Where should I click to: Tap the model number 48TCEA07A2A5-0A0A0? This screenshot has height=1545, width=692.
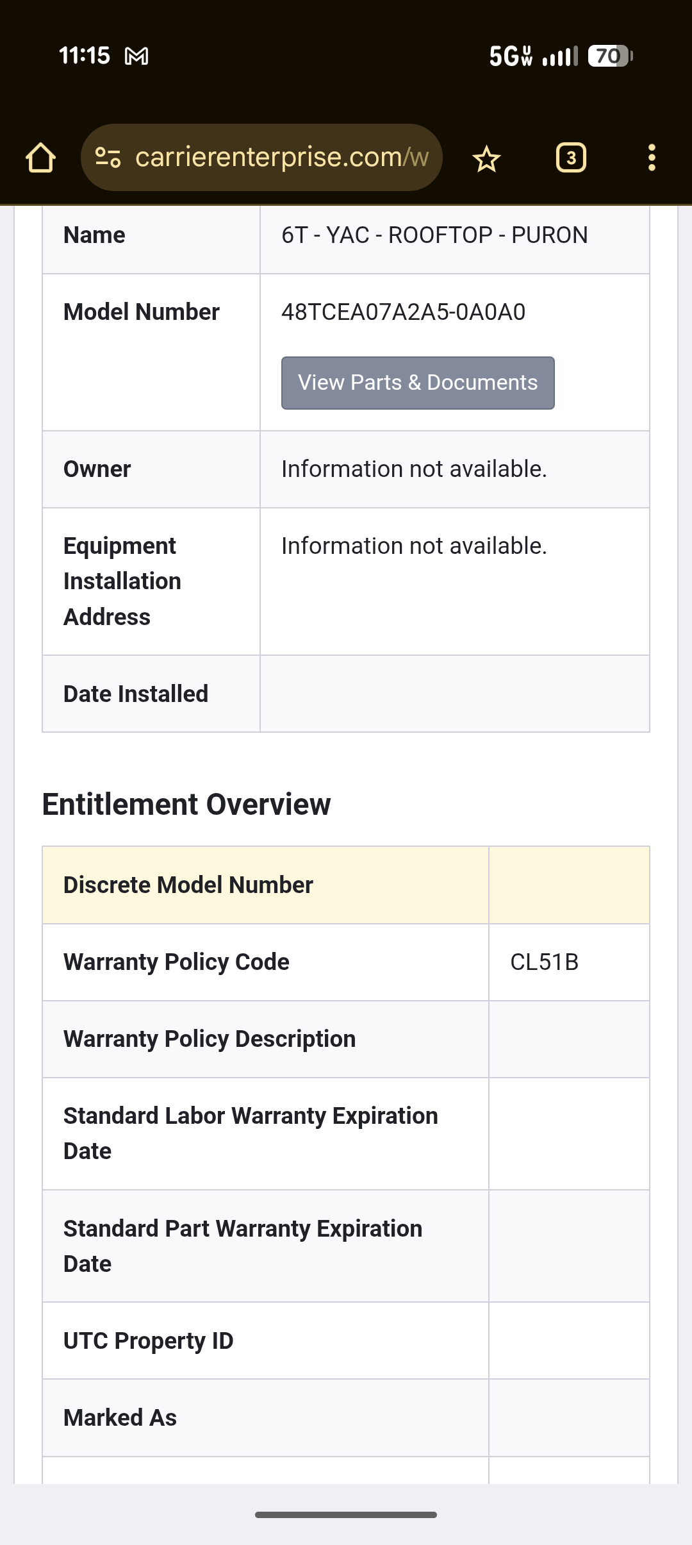click(403, 312)
